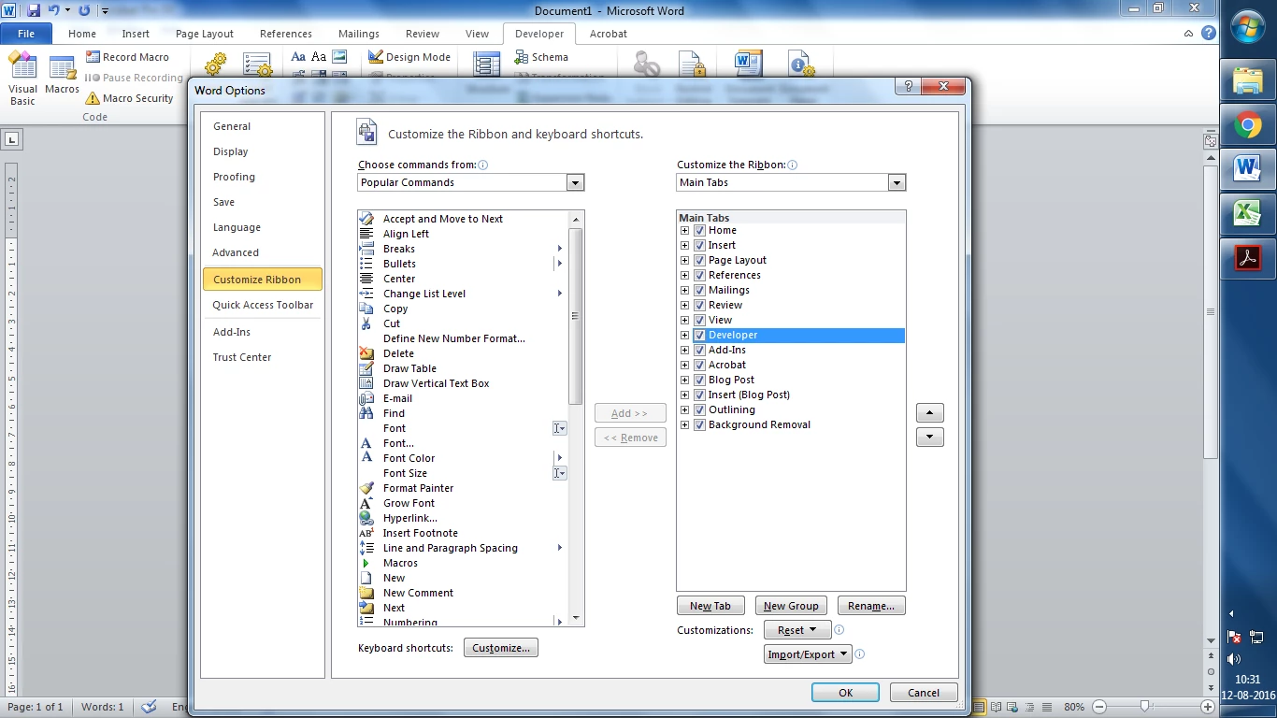
Task: Select Quick Access Toolbar options category
Action: coord(263,305)
